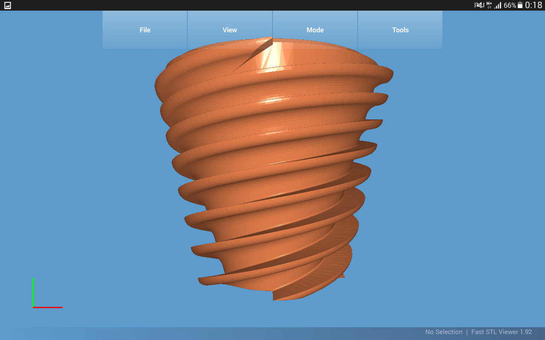
Task: Click the Fast STL Viewer 1.92 label
Action: tap(502, 332)
